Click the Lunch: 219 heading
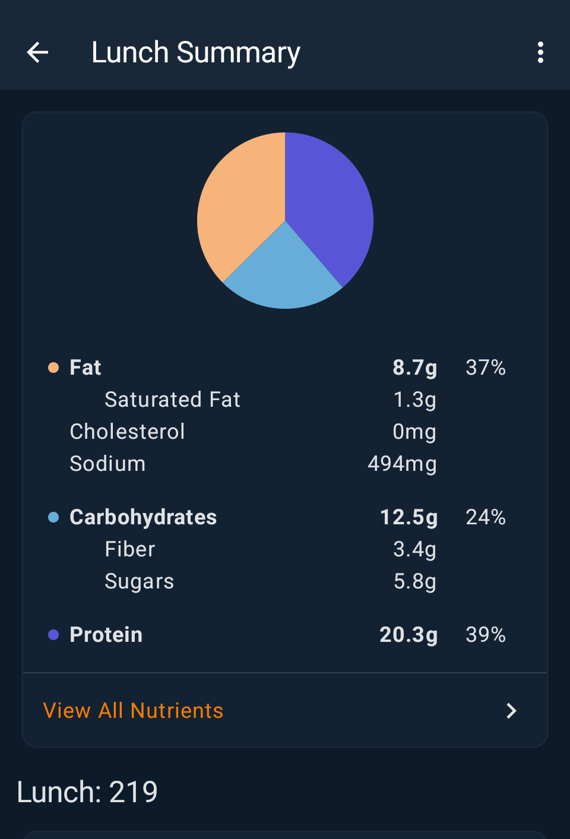The image size is (570, 839). (x=87, y=792)
